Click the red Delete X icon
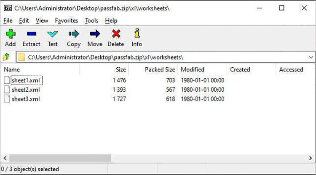Screen dimensions: 316x175 coord(116,34)
